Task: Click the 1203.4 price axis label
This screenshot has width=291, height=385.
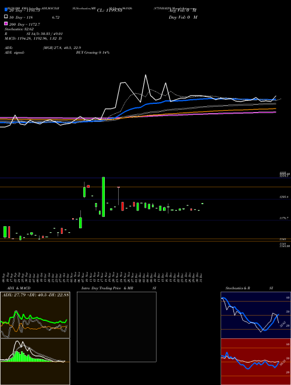Action: (284, 197)
